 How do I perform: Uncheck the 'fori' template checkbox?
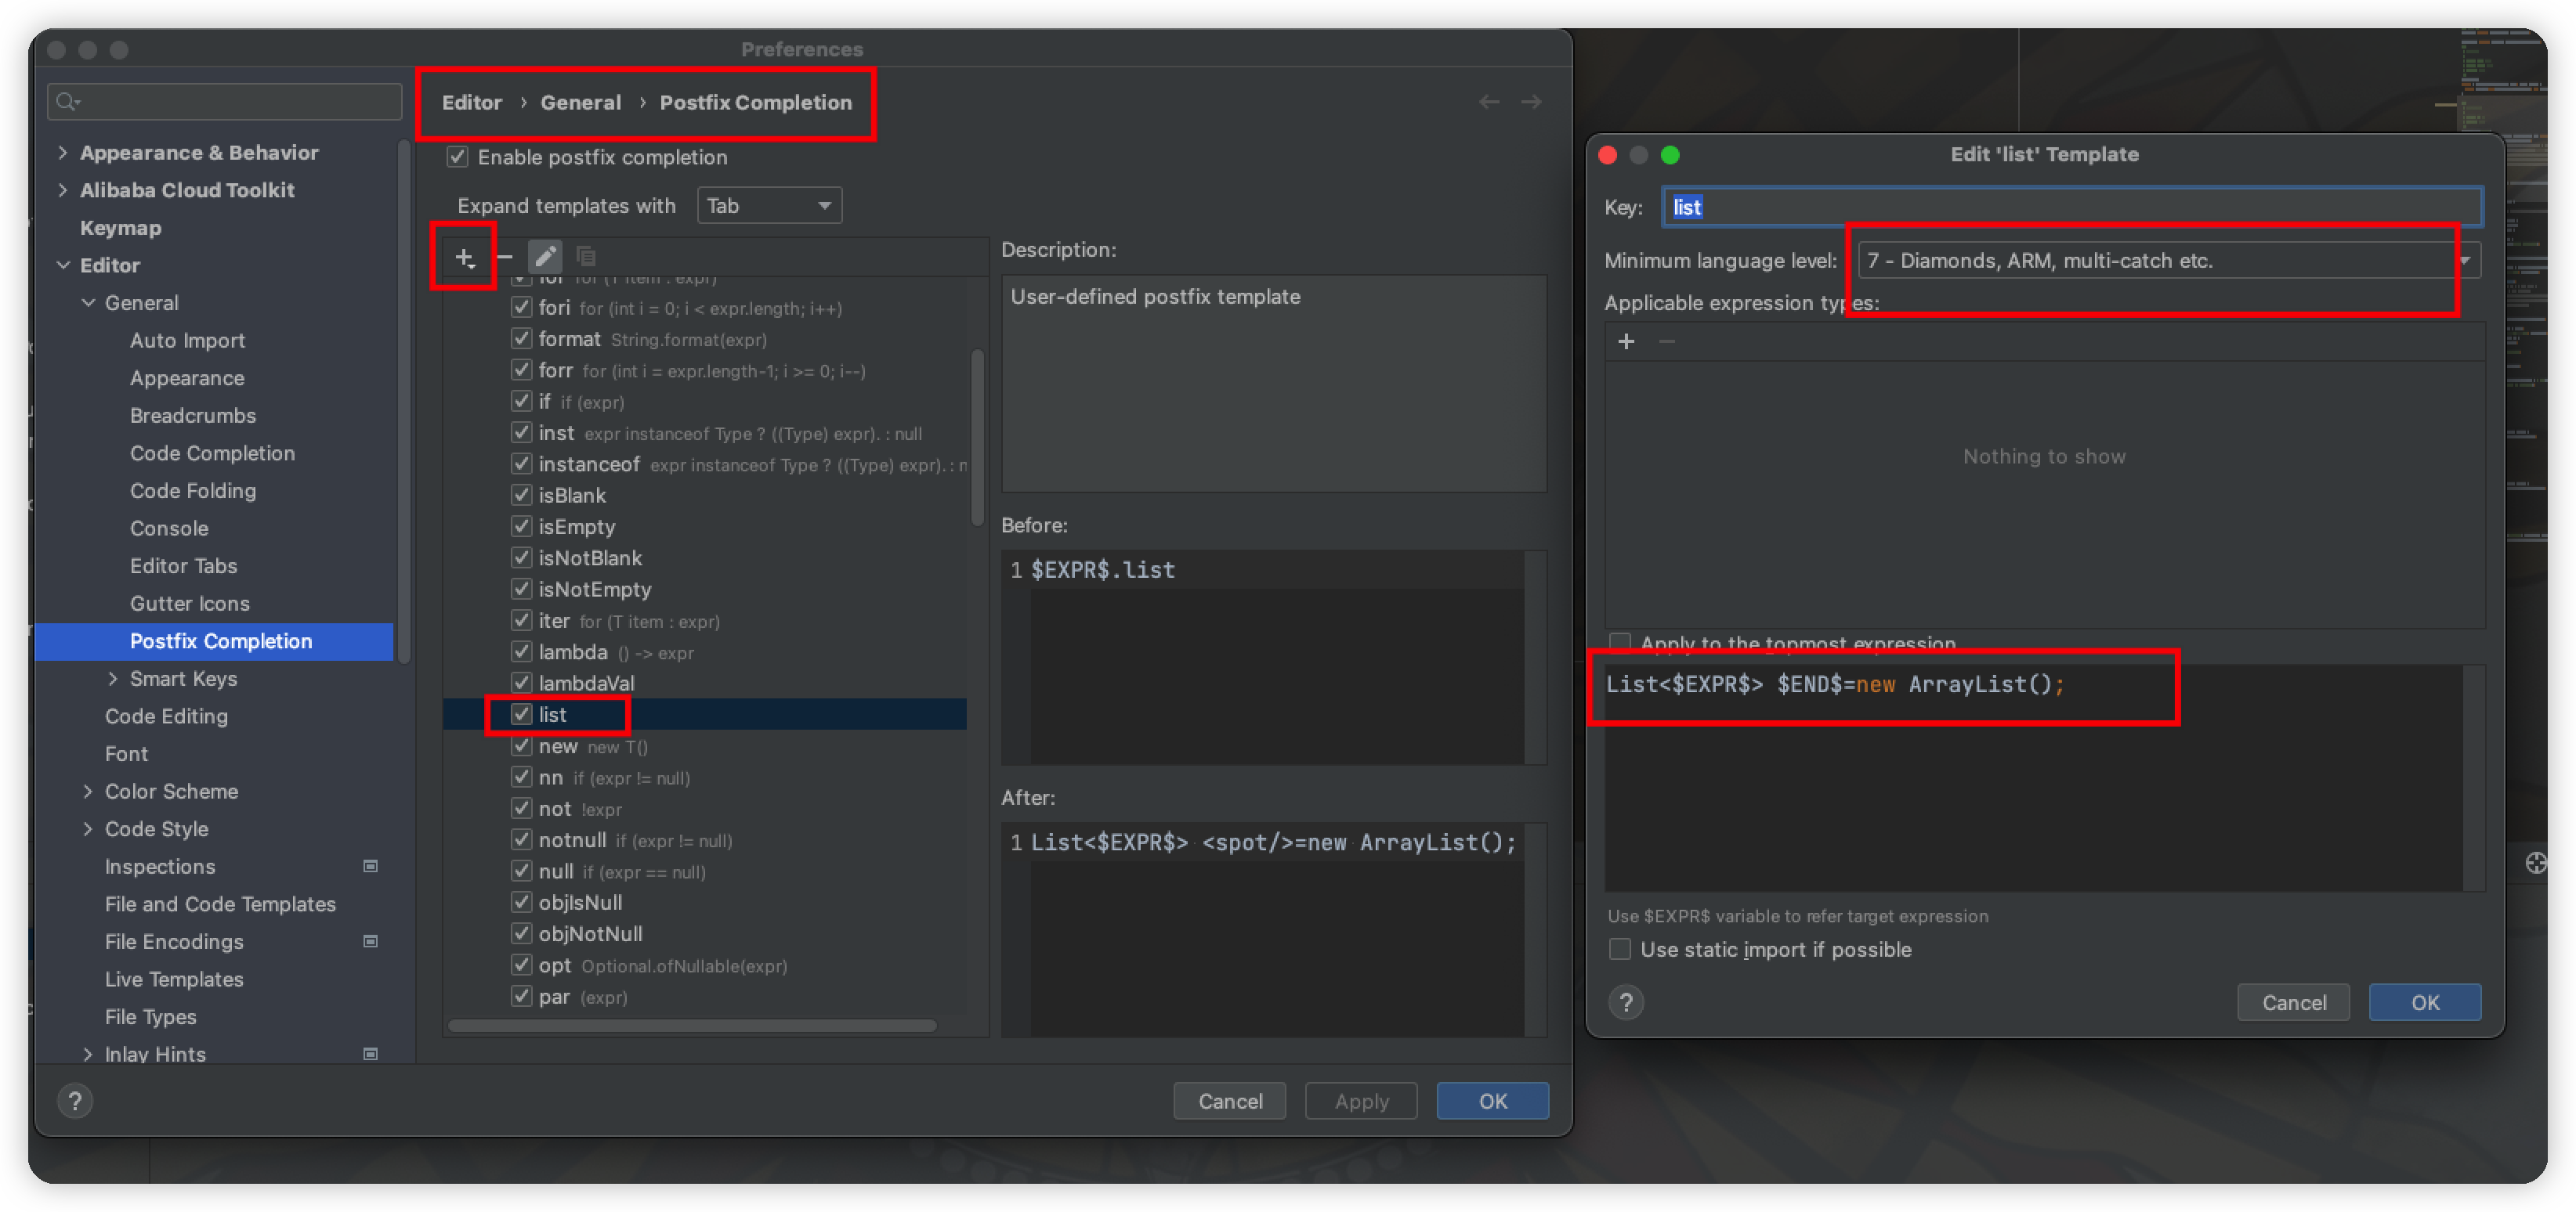(x=521, y=308)
